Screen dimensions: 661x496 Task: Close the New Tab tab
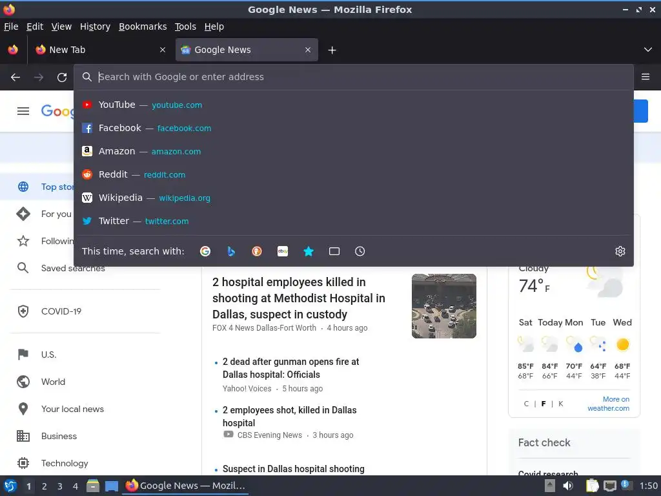(163, 50)
